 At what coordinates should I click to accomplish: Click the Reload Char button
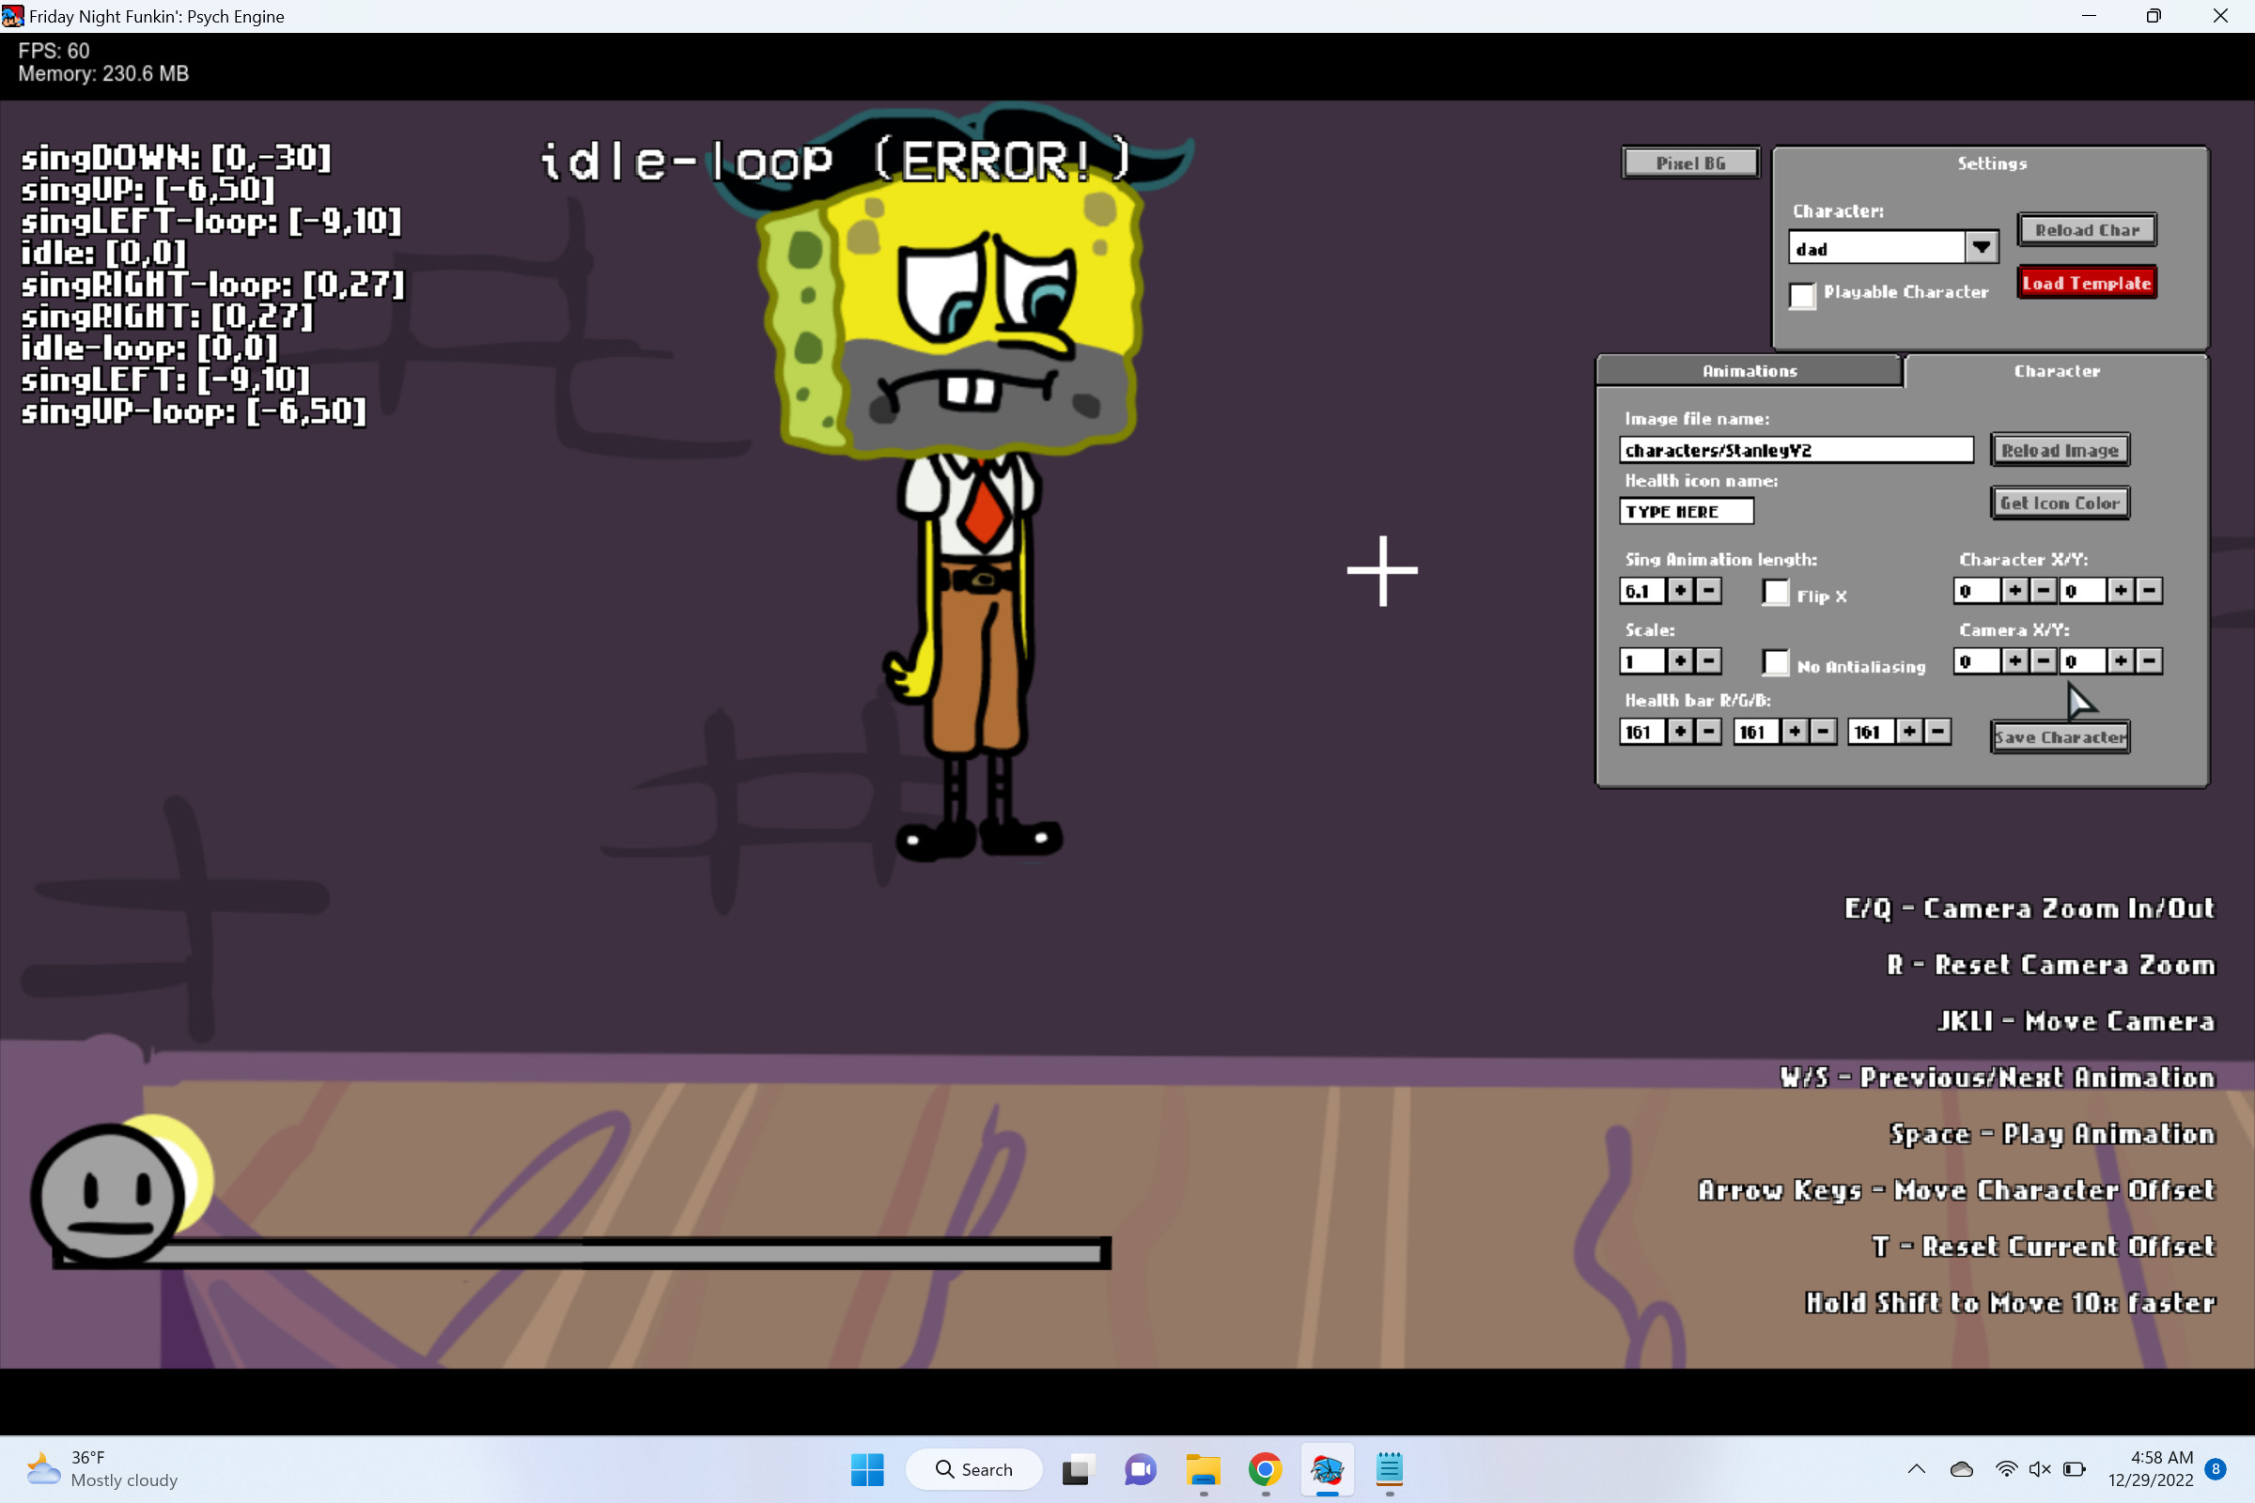[x=2087, y=228]
